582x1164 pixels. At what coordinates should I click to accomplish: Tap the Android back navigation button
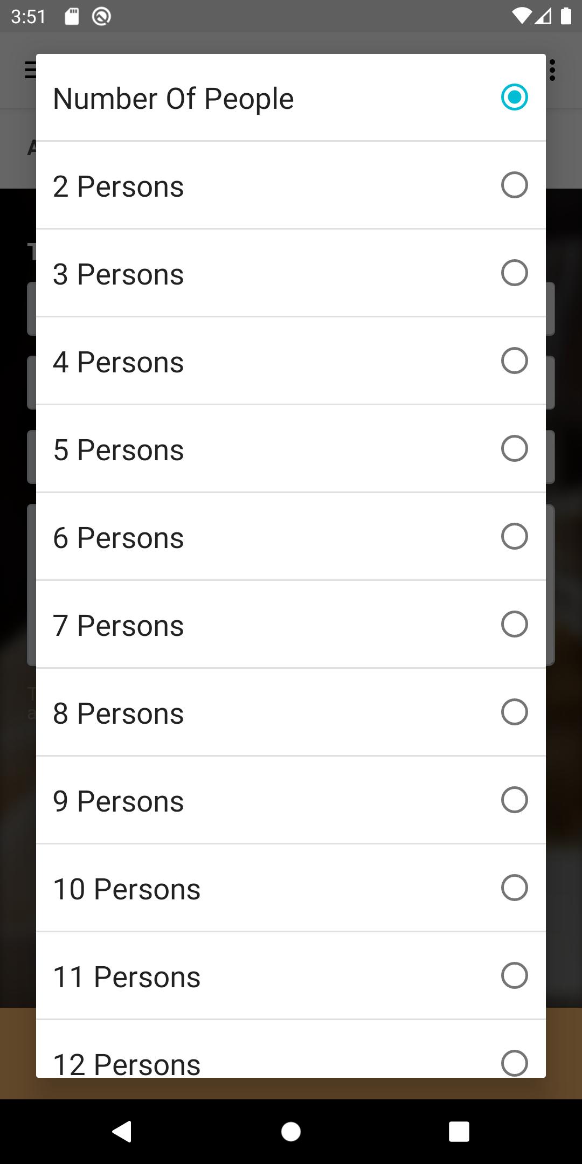[x=122, y=1131]
